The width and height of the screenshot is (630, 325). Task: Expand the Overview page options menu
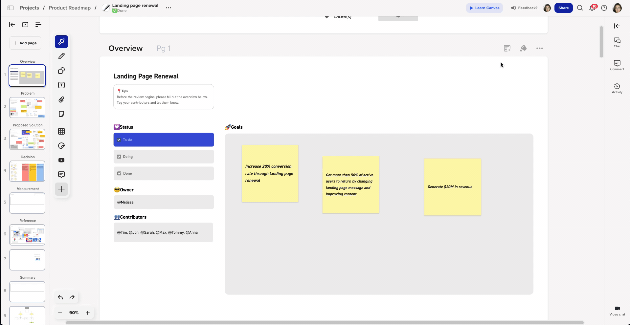(x=539, y=48)
